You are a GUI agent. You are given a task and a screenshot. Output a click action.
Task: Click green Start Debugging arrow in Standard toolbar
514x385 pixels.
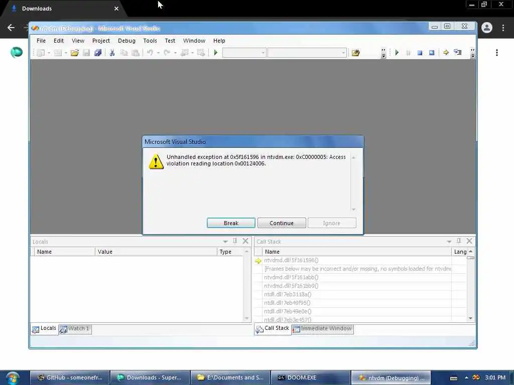coord(216,53)
